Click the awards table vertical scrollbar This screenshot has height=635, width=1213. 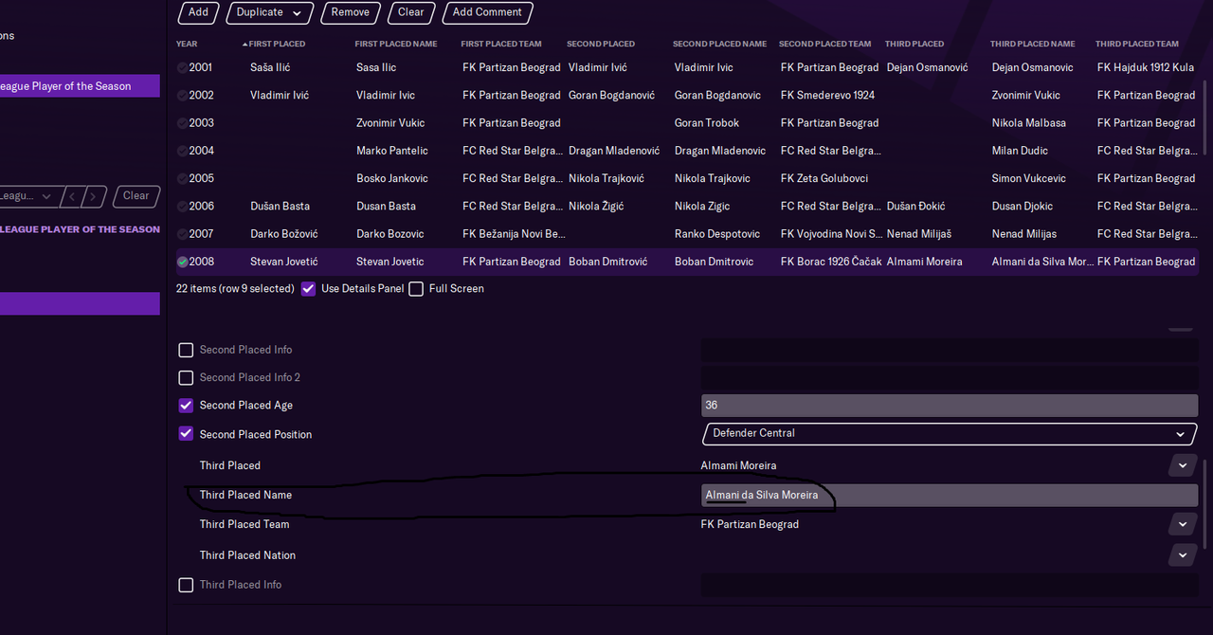[x=1206, y=116]
